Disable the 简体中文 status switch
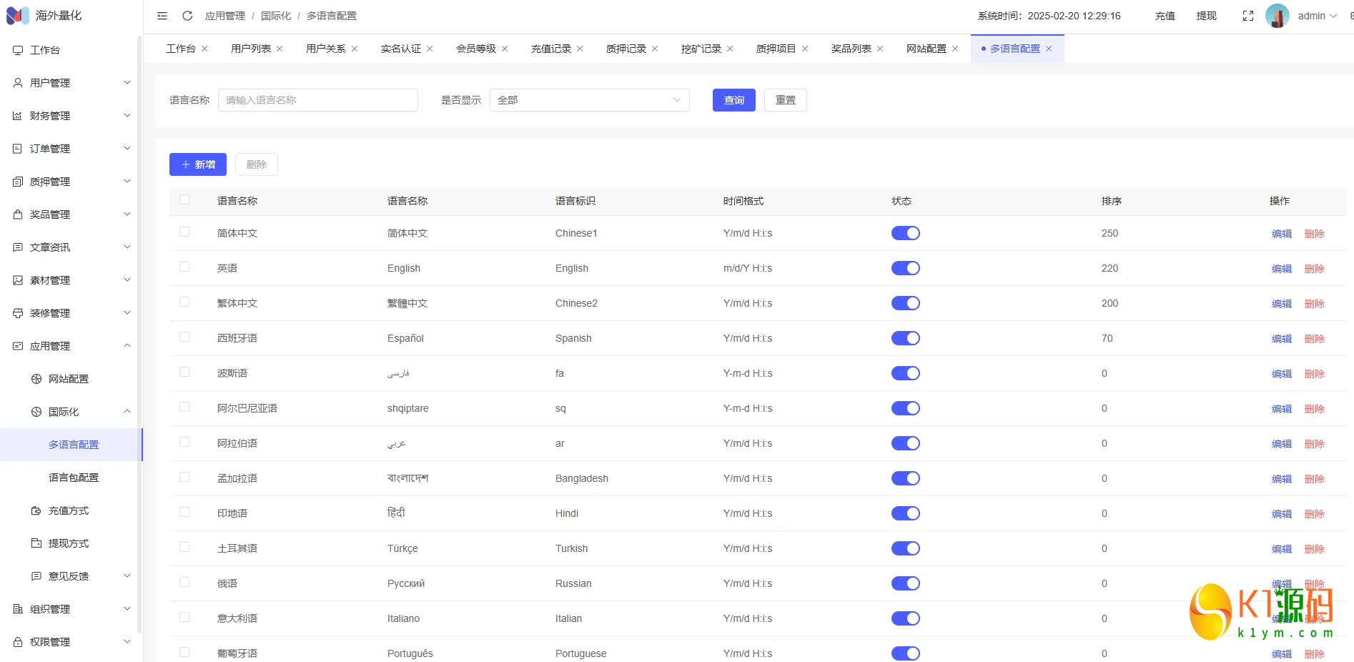1354x662 pixels. coord(905,233)
